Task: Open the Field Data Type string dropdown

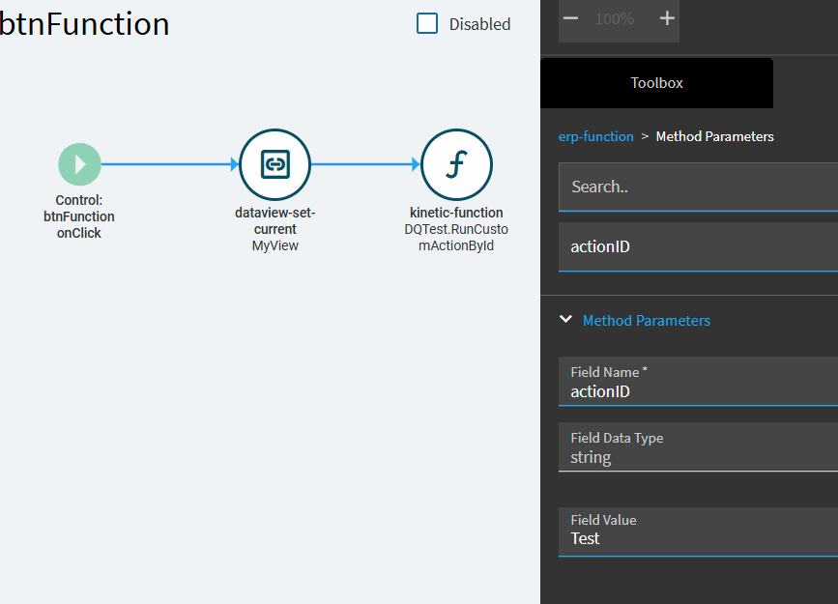Action: pos(698,447)
